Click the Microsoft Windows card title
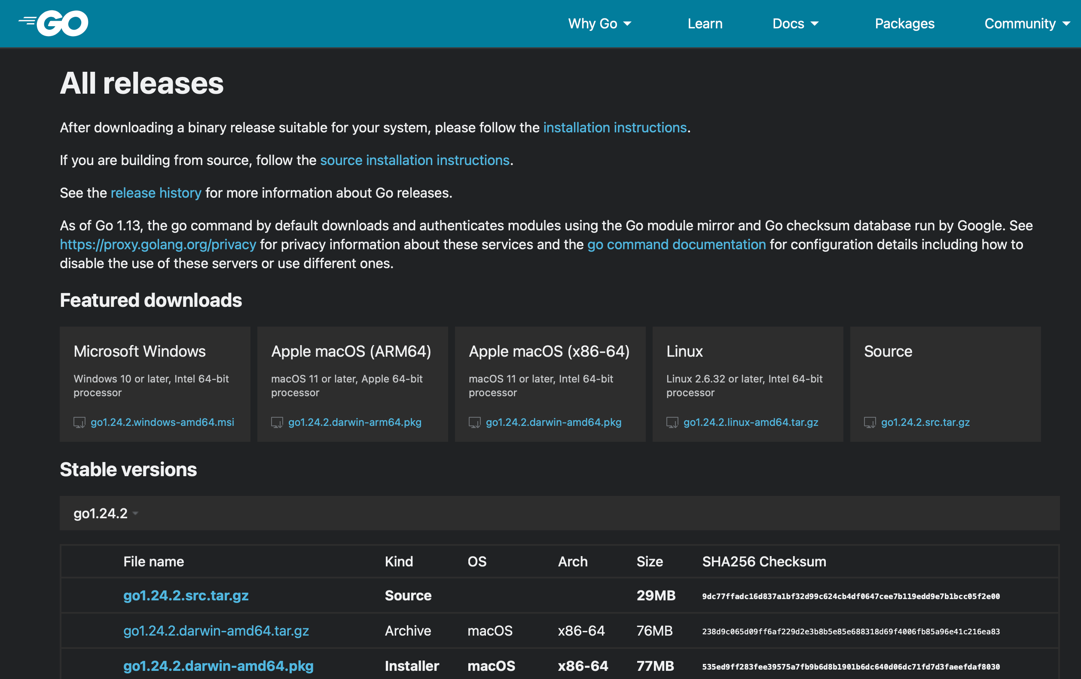The height and width of the screenshot is (679, 1081). coord(140,351)
